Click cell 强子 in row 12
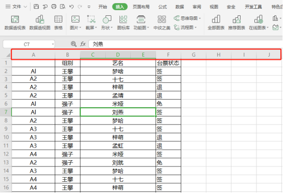 click(67, 154)
